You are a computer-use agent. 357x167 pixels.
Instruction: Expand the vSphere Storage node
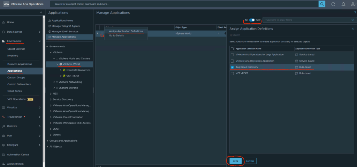(54, 88)
